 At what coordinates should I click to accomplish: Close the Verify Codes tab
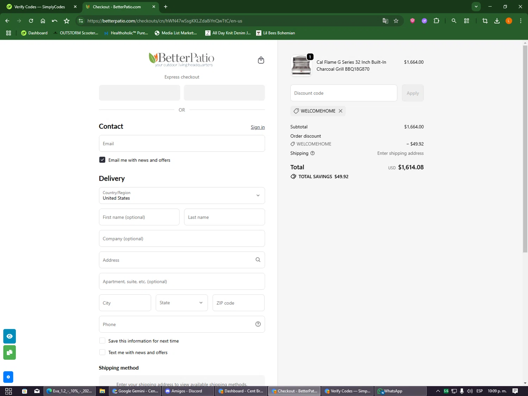pyautogui.click(x=75, y=7)
